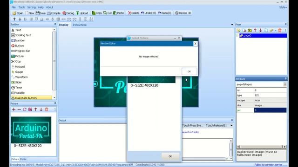Viewport: 298px width, 167px height.
Task: Expand Display tab list dropdown arrow
Action: 232,25
